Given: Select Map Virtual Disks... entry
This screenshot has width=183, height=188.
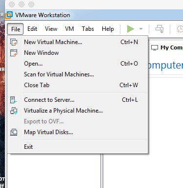Looking at the screenshot, I should 78,132.
